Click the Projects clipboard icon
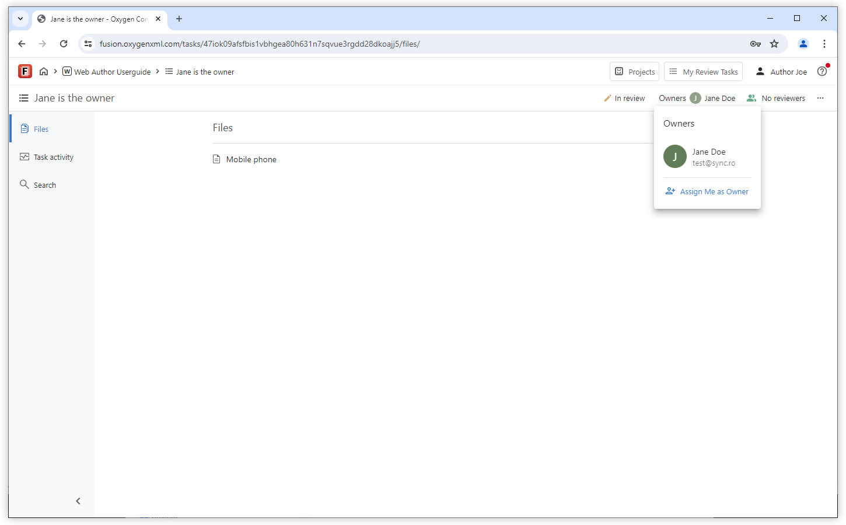846x525 pixels. coord(619,71)
